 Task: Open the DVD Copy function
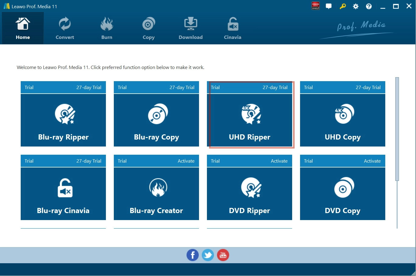342,194
